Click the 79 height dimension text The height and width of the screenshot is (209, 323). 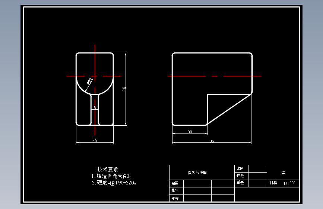point(124,89)
